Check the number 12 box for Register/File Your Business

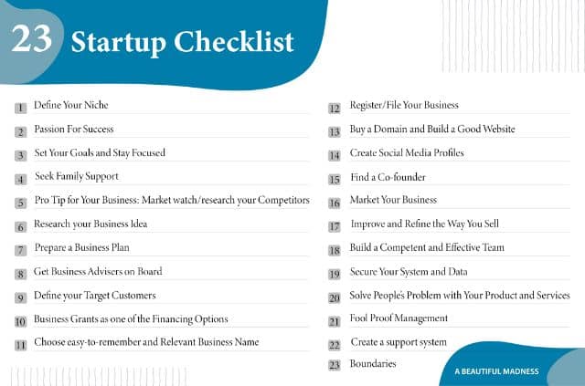335,109
